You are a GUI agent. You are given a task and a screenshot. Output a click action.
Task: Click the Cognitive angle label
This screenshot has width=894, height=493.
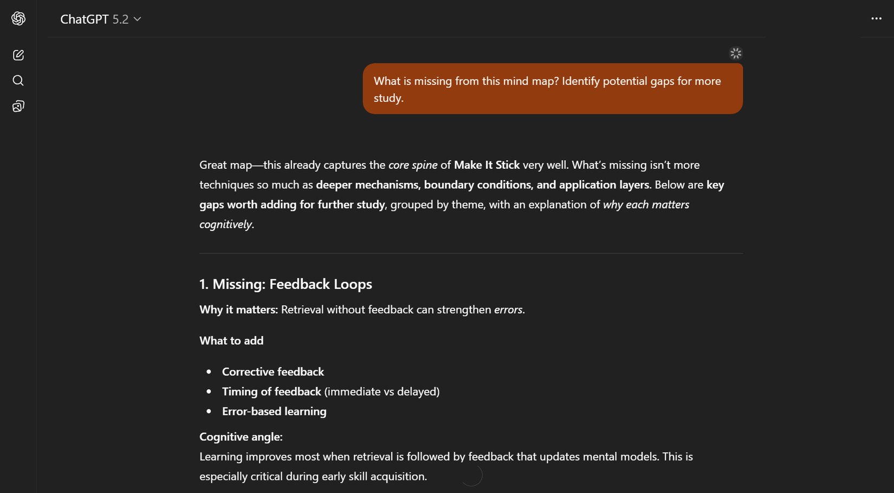(241, 437)
